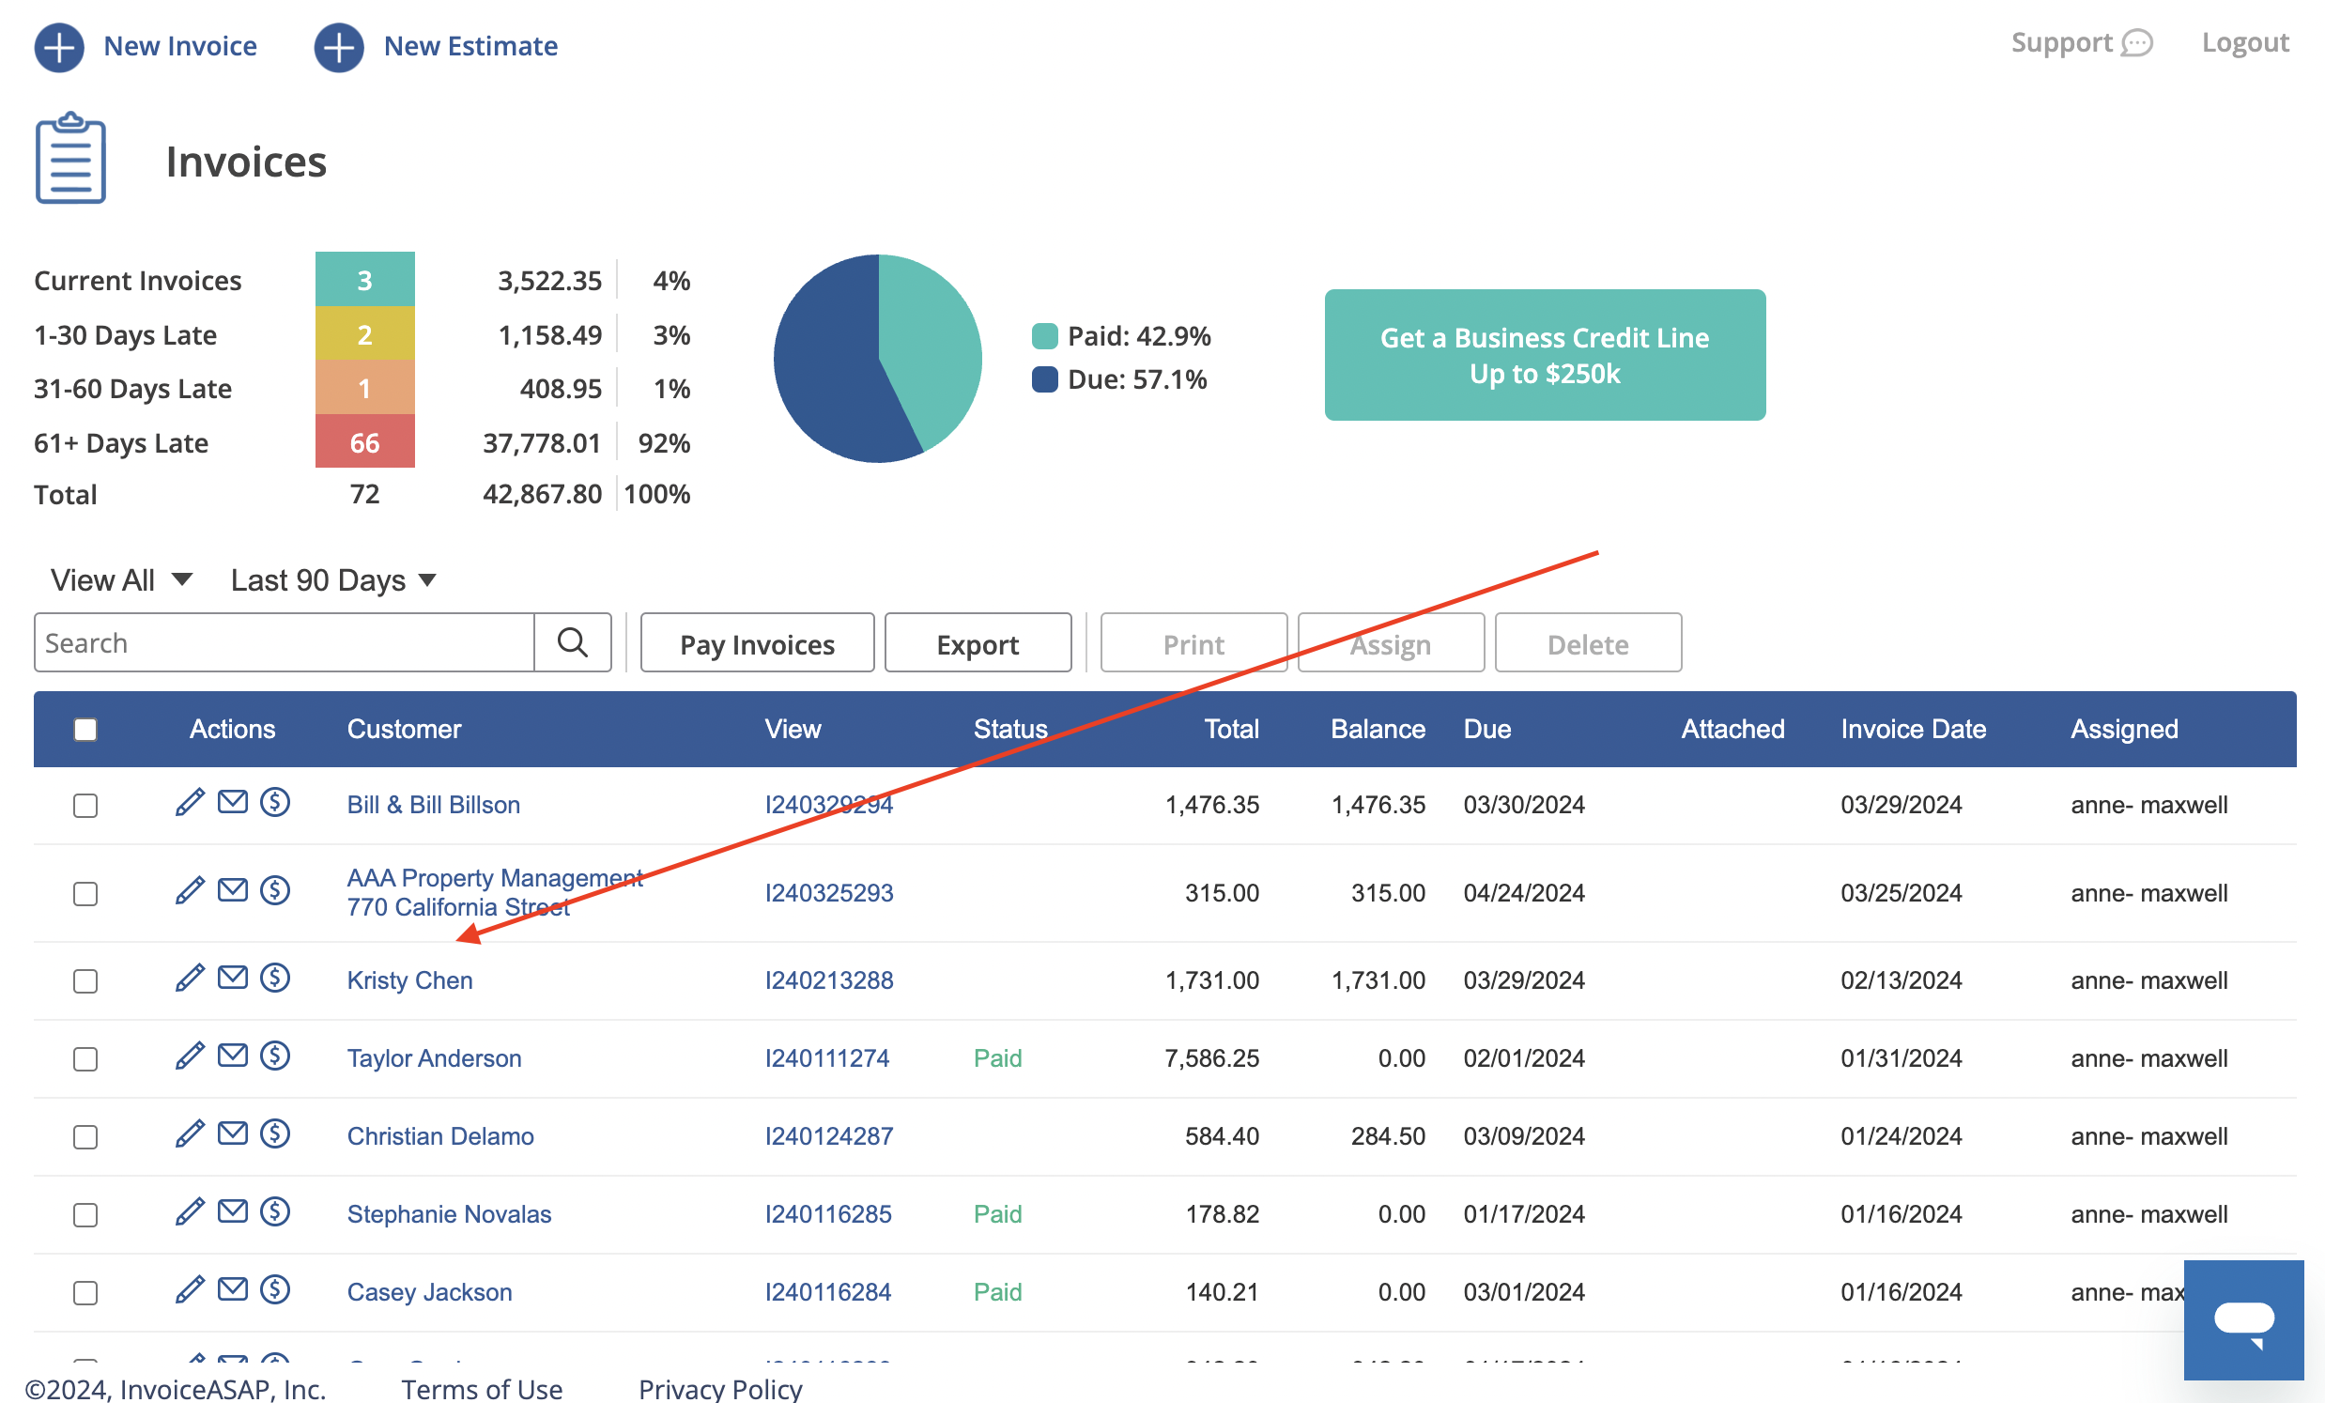2325x1403 pixels.
Task: Check the checkbox for Casey Jackson's row
Action: (x=85, y=1292)
